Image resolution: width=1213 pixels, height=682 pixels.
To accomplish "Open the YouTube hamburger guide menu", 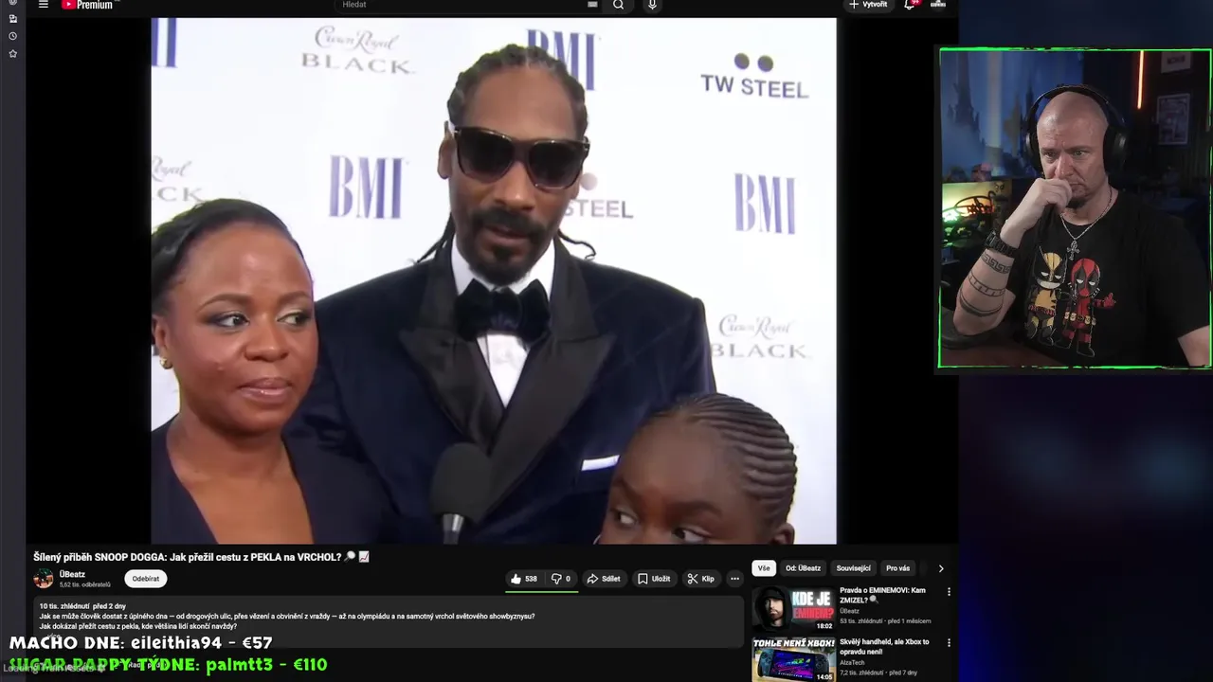I will (x=43, y=5).
